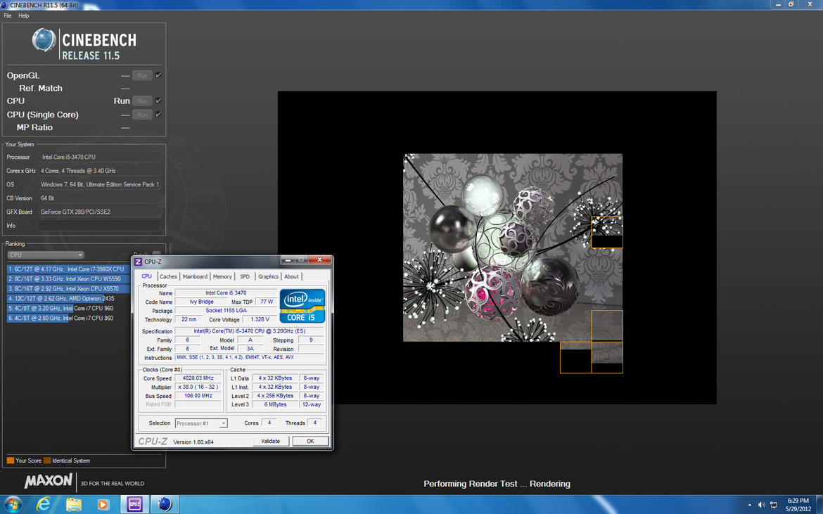The image size is (823, 514).
Task: Switch to the Graphics tab in CPU-Z
Action: [x=268, y=276]
